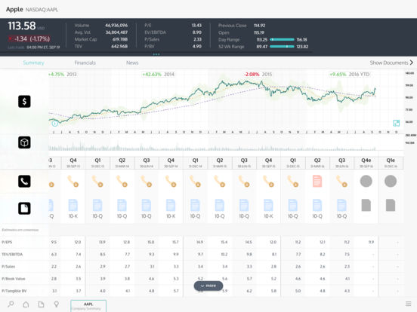Open the red transcript icon for Q2 Mar 2016

click(x=317, y=181)
